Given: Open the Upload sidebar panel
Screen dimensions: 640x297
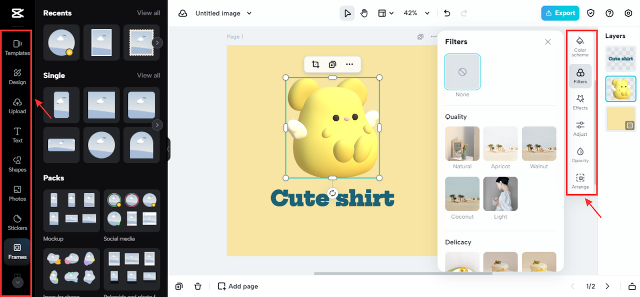Looking at the screenshot, I should click(x=17, y=106).
